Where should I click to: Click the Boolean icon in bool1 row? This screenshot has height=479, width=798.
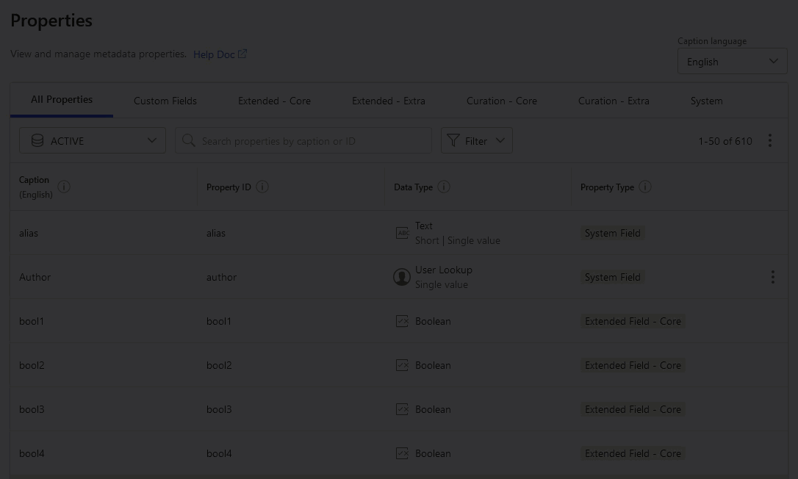click(402, 321)
